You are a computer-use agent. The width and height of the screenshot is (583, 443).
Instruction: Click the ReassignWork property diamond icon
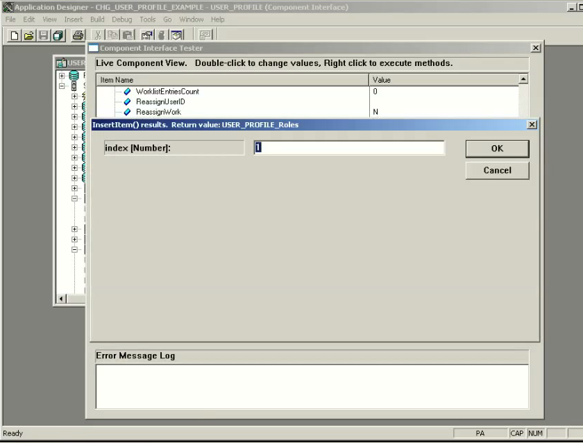(127, 112)
